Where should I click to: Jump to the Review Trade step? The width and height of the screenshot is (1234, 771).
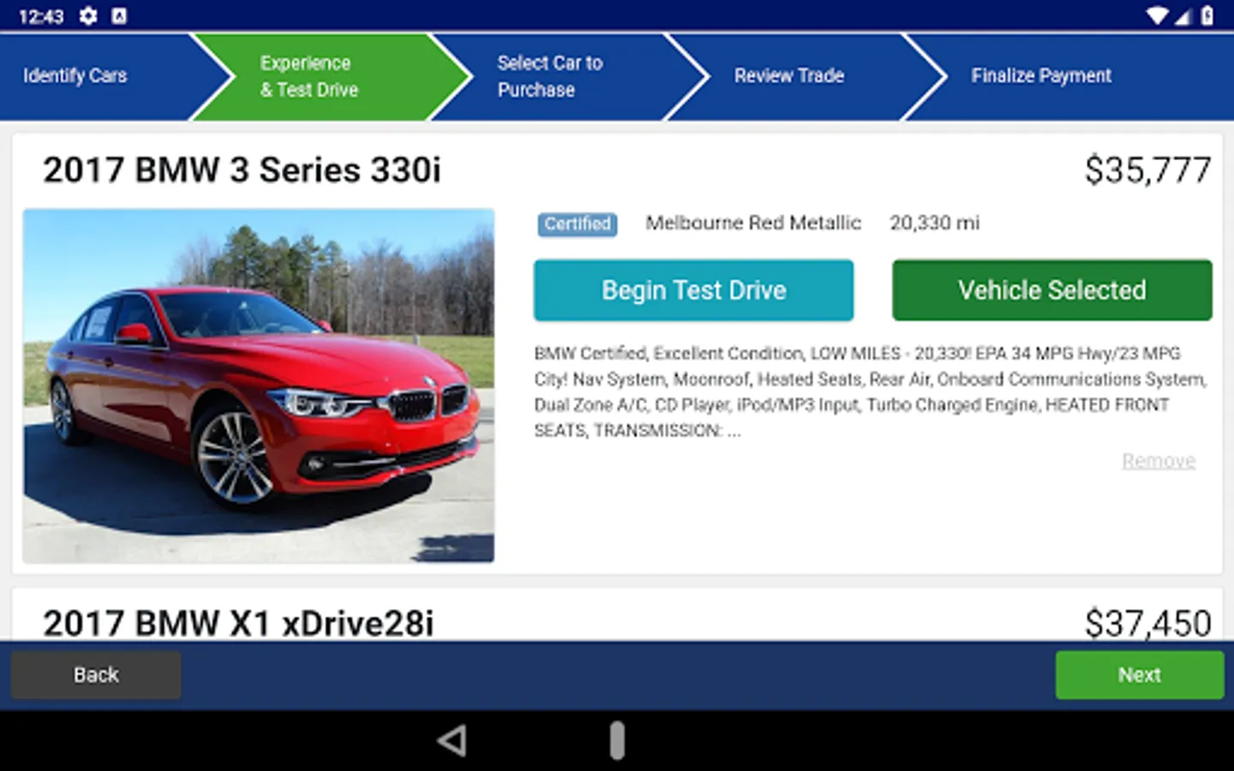(x=806, y=76)
